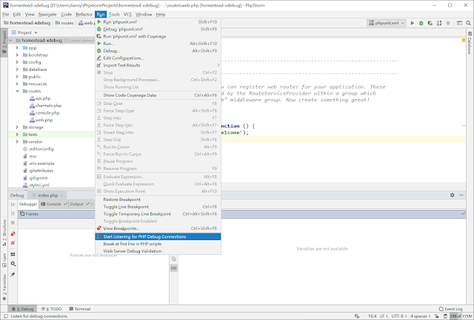
Task: Click the 16:4 cursor position indicator
Action: pos(372,316)
